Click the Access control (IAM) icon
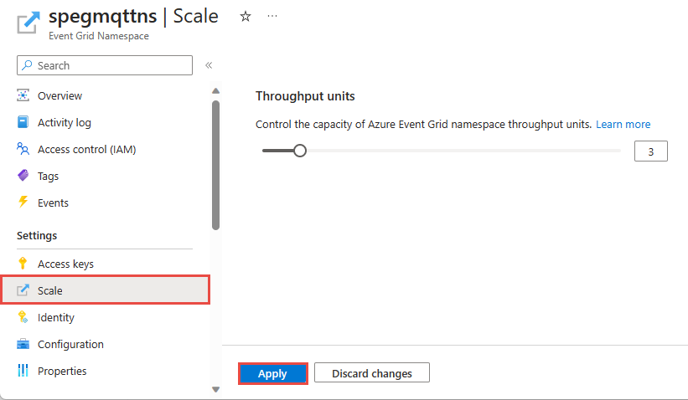The height and width of the screenshot is (400, 688). 23,149
